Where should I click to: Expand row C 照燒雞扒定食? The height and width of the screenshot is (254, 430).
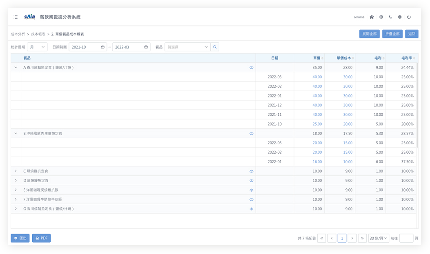pyautogui.click(x=16, y=171)
